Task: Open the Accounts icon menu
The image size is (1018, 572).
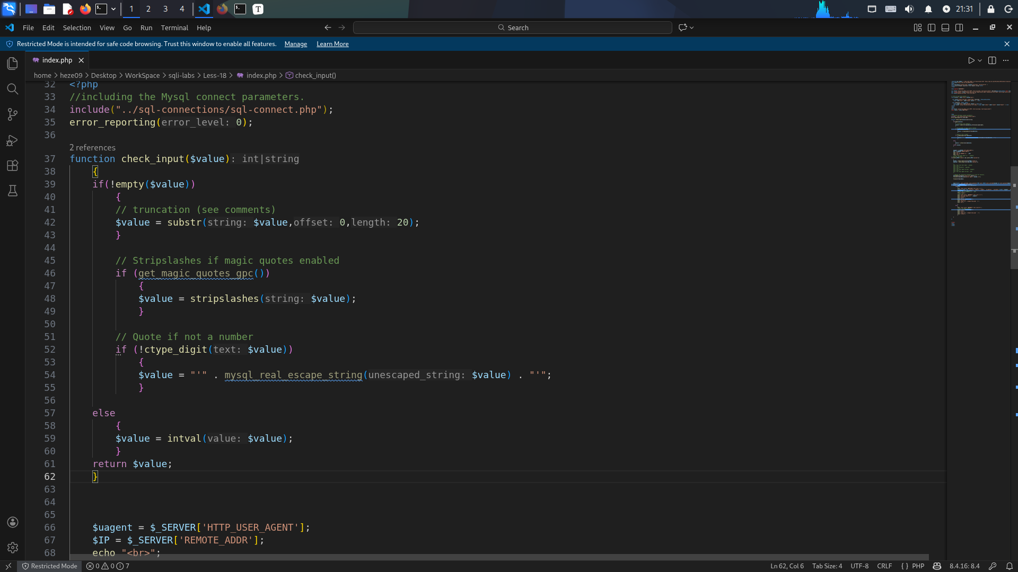Action: pos(13,522)
